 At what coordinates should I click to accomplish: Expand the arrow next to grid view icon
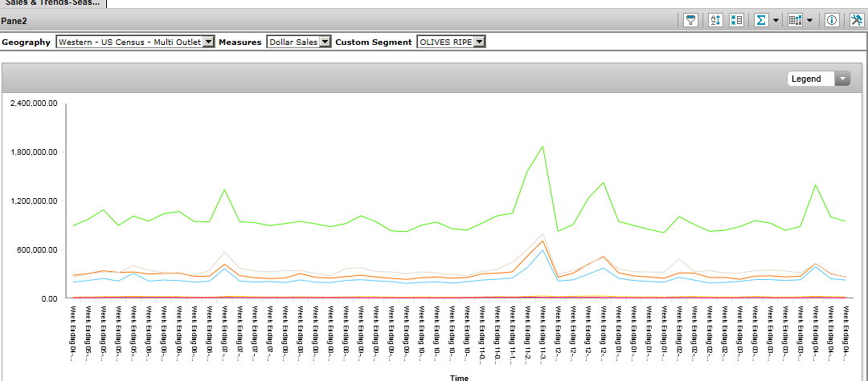809,21
